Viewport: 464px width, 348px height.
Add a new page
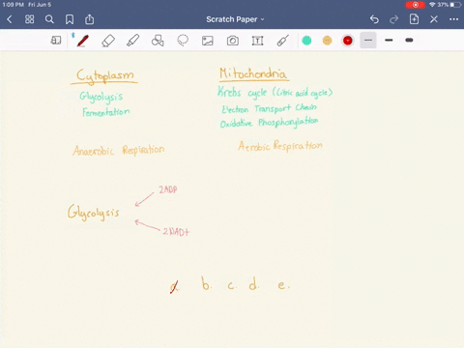(414, 19)
